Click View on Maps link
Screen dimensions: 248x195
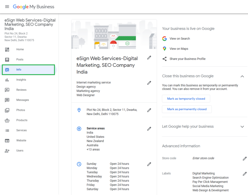pyautogui.click(x=179, y=49)
